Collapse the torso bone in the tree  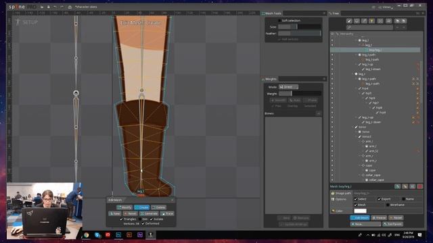pyautogui.click(x=352, y=127)
